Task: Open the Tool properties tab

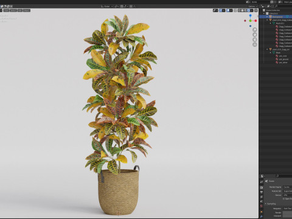Action: point(262,182)
